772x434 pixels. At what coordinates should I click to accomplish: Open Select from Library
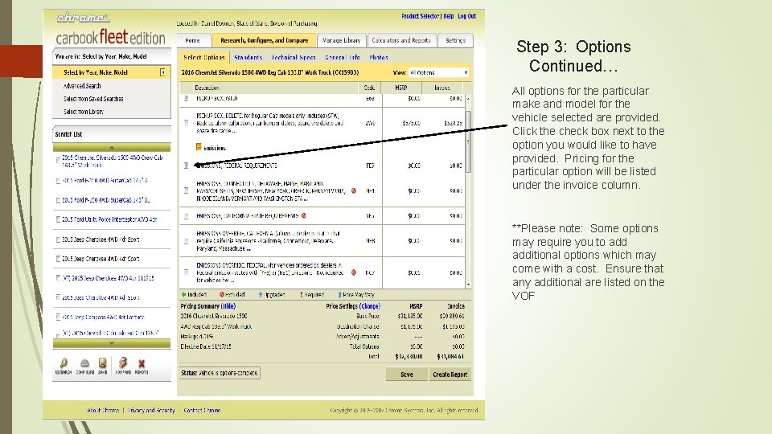click(84, 112)
